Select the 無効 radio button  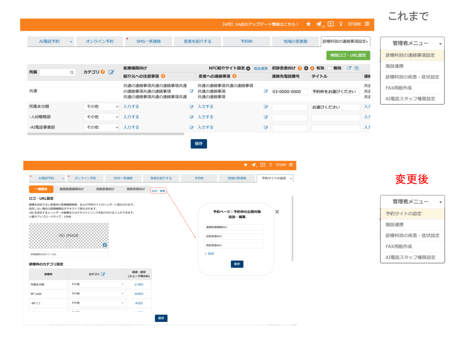click(x=329, y=68)
